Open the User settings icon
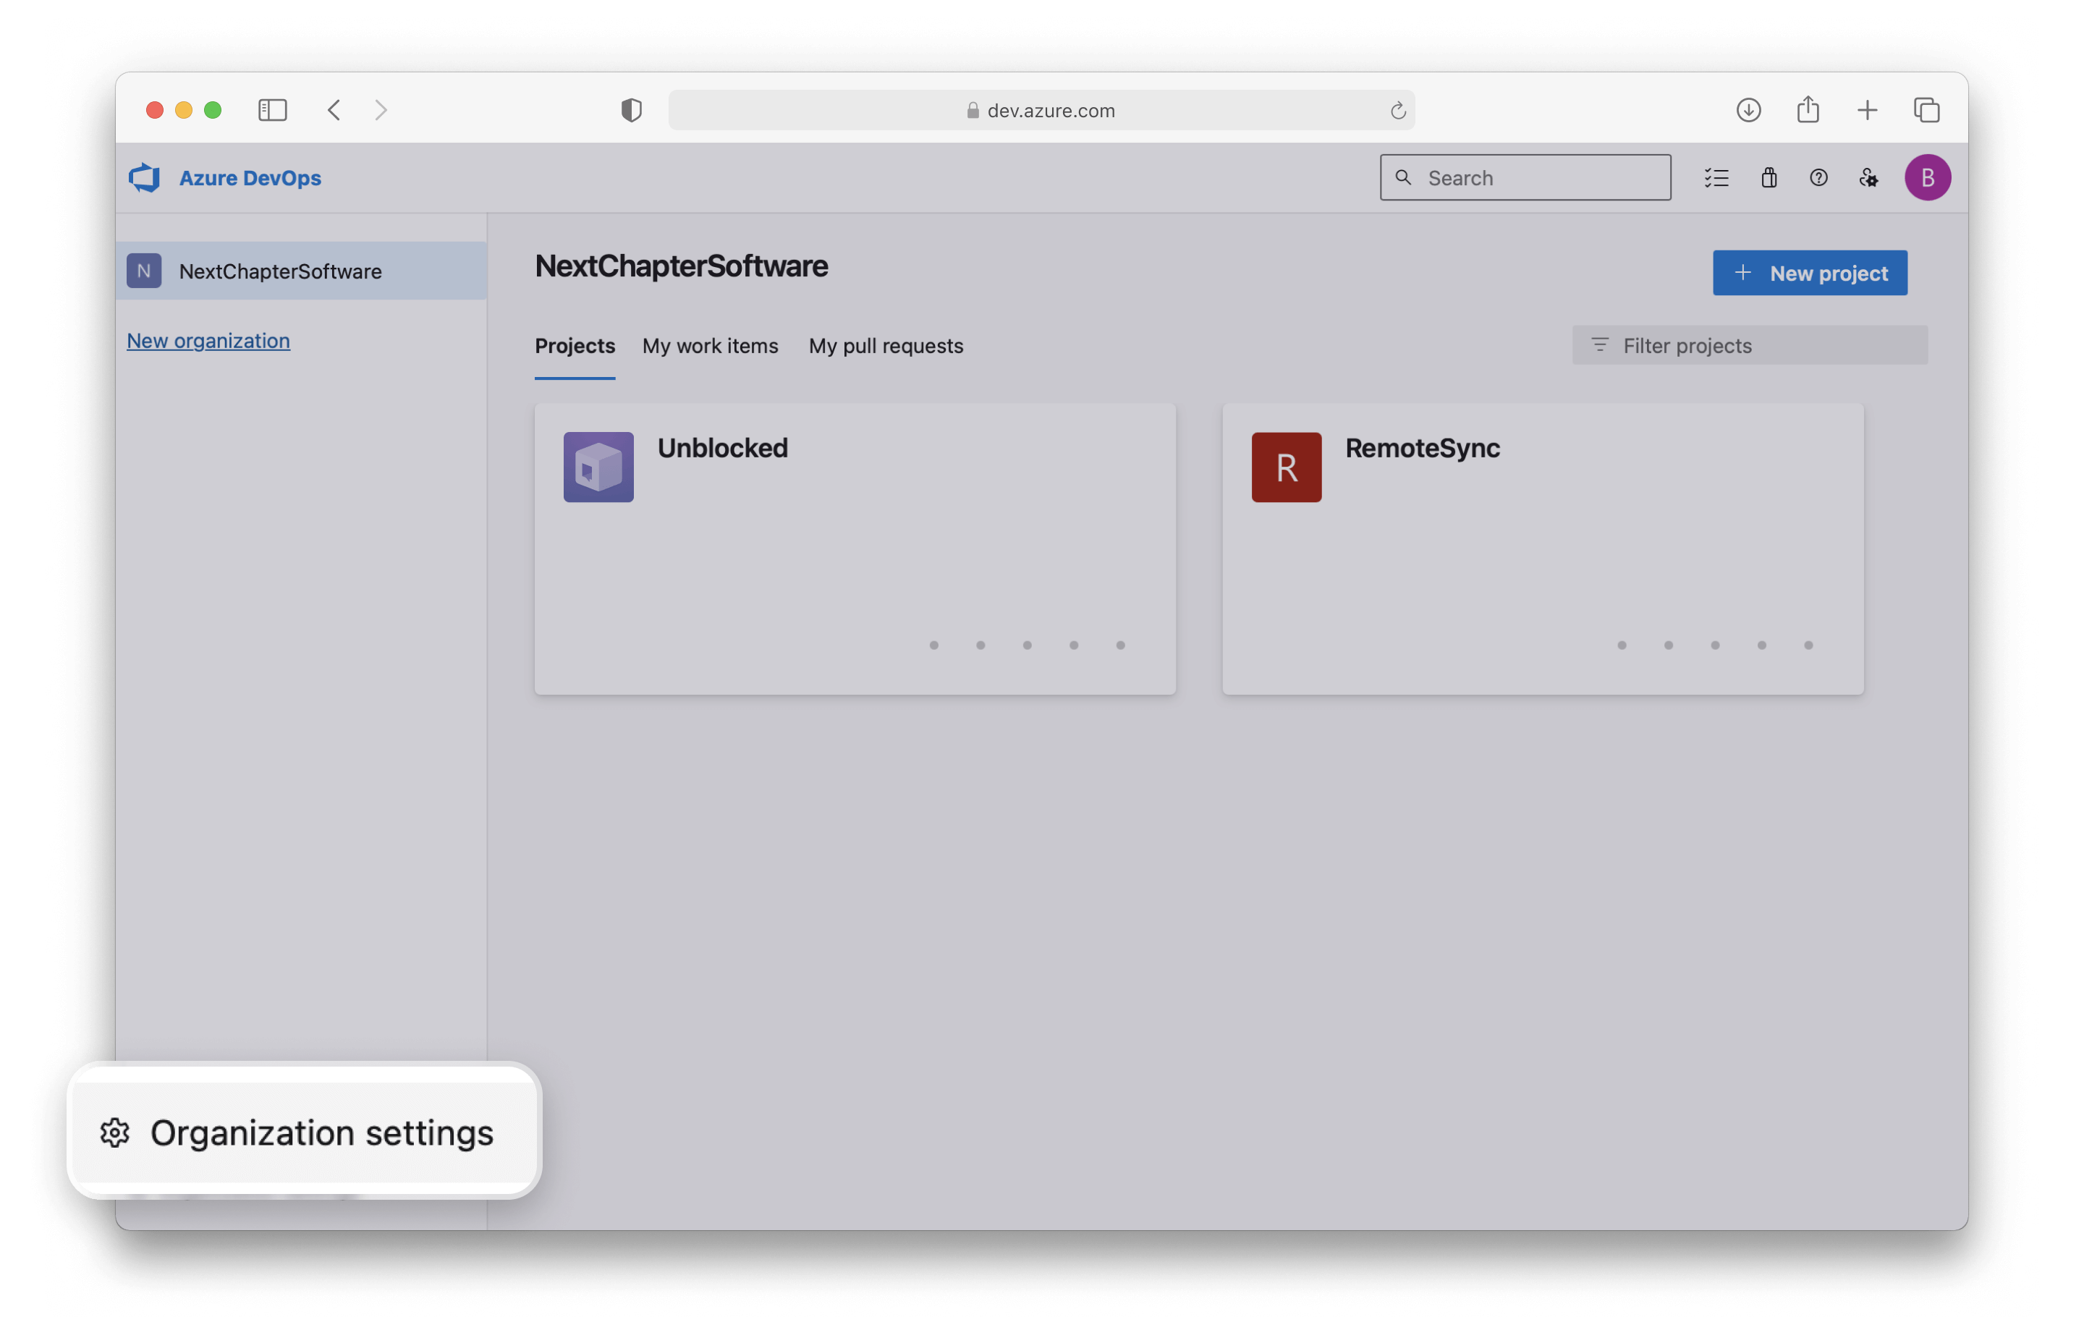The width and height of the screenshot is (2084, 1317). pyautogui.click(x=1868, y=177)
